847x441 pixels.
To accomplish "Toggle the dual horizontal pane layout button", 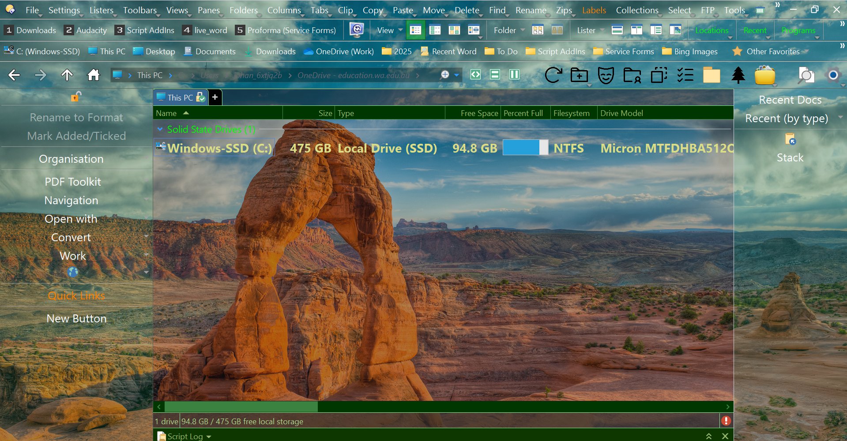I will pyautogui.click(x=495, y=75).
